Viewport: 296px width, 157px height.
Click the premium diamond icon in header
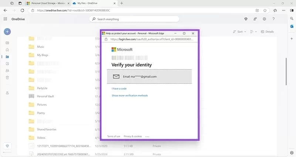[x=246, y=19]
